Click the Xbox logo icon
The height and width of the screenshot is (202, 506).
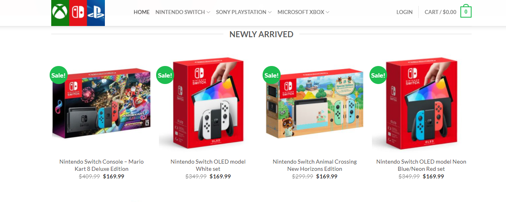click(60, 12)
